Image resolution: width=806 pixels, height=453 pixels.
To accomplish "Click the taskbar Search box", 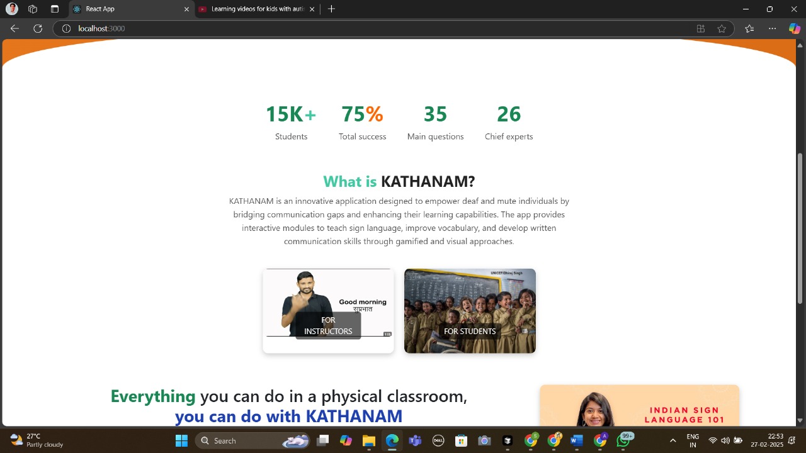I will coord(253,440).
